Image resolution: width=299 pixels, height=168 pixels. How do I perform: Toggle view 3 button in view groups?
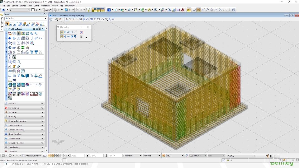coord(53,156)
